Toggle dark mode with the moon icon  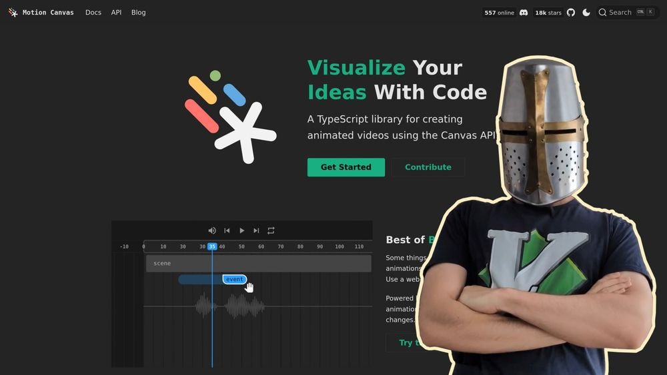click(x=586, y=13)
